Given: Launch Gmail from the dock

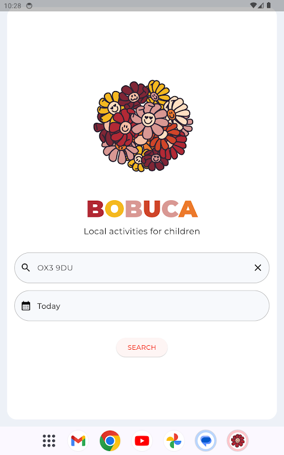Looking at the screenshot, I should pos(78,441).
